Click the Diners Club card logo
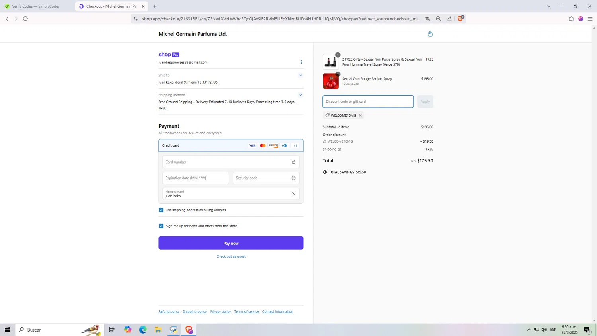Viewport: 597px width, 336px height. [284, 146]
